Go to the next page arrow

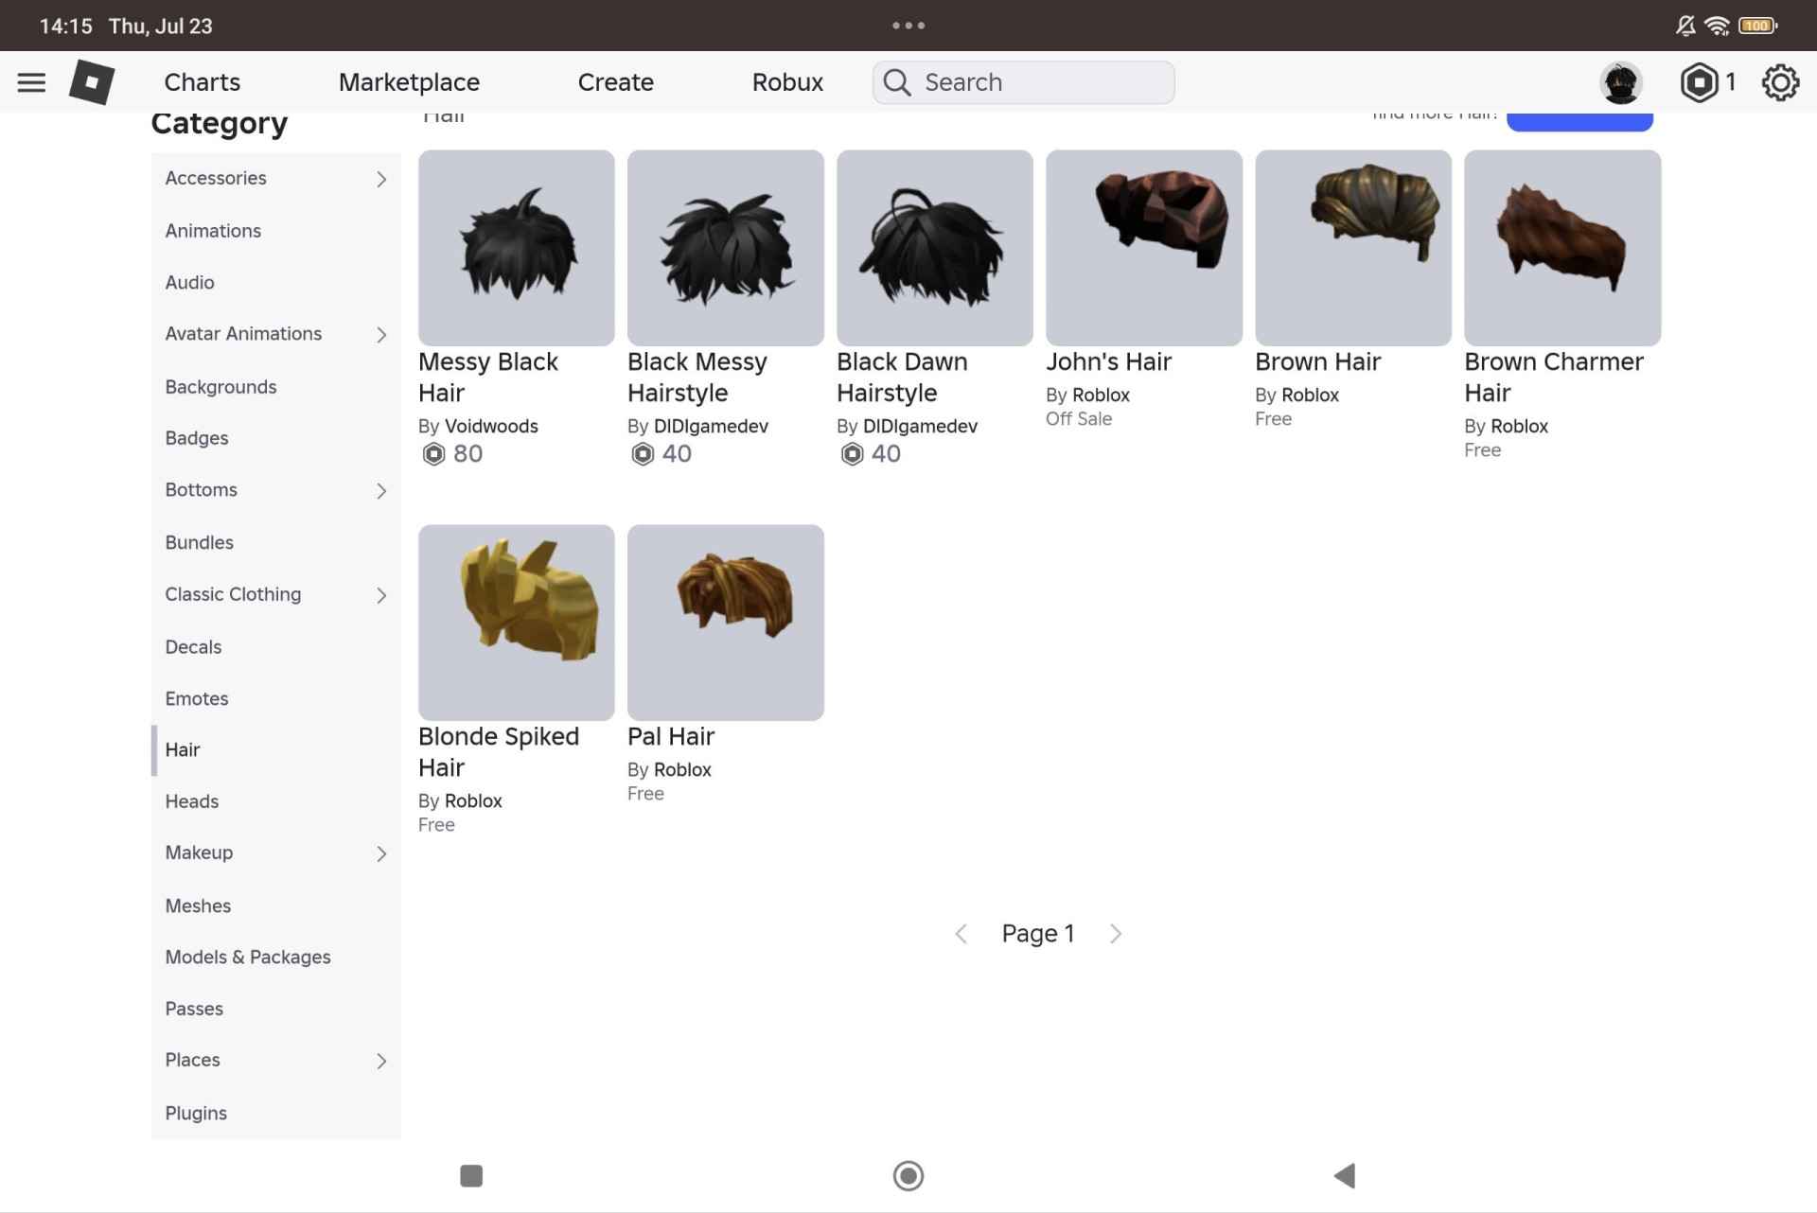click(x=1116, y=934)
